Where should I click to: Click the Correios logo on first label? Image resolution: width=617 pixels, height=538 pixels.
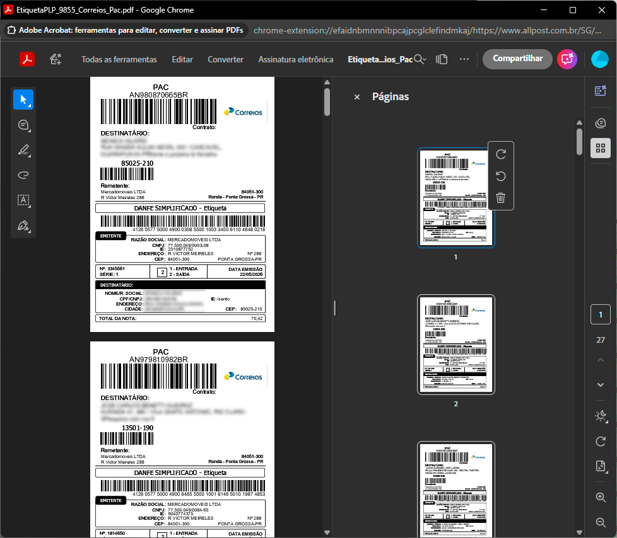[x=243, y=112]
